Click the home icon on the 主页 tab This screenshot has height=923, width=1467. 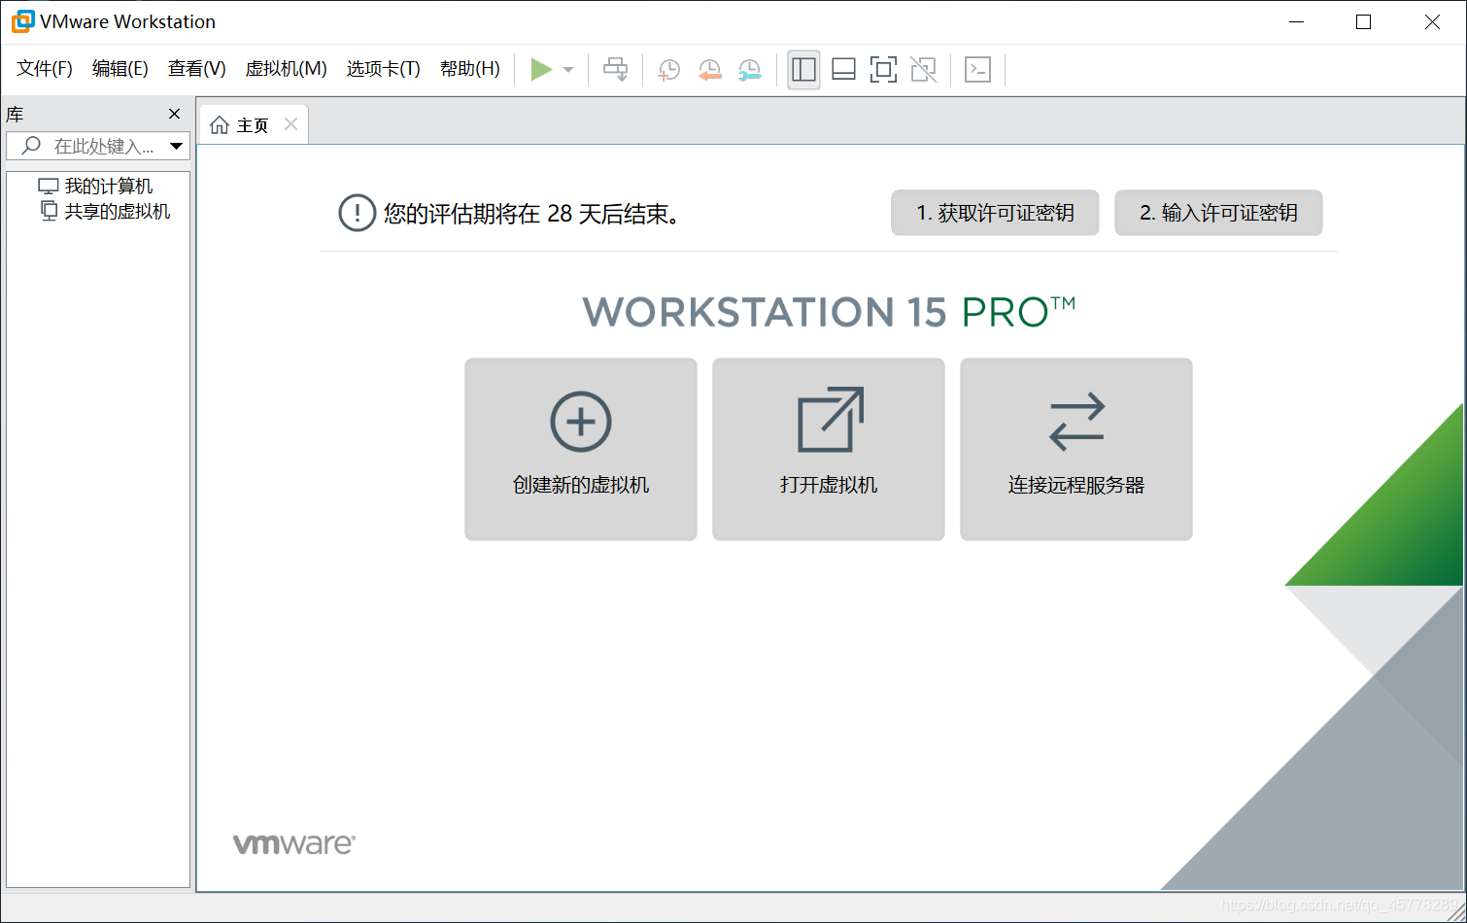click(220, 125)
